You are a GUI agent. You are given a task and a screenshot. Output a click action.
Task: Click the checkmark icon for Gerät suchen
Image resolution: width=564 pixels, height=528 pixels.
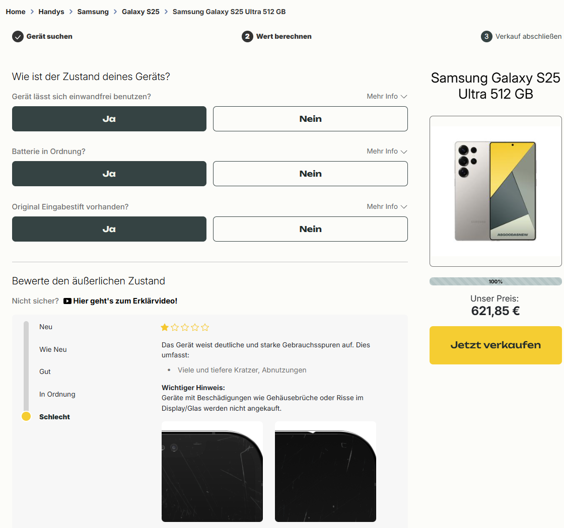tap(18, 37)
